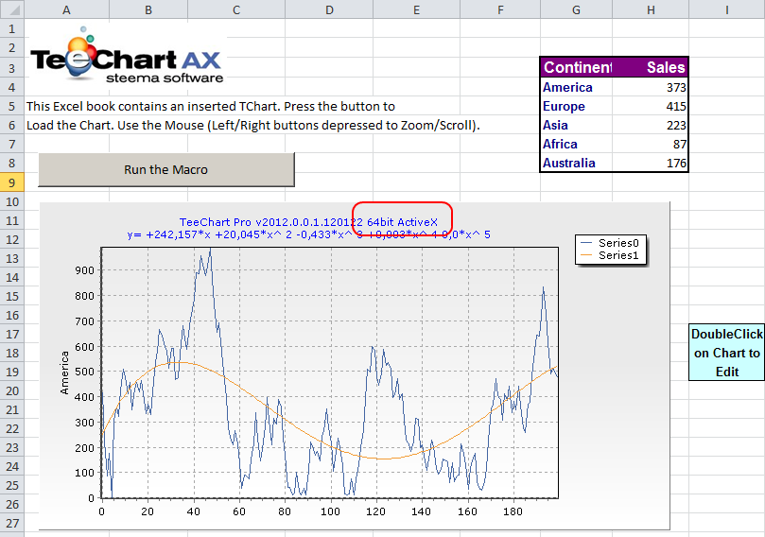Click the America vertical axis title

pyautogui.click(x=64, y=372)
